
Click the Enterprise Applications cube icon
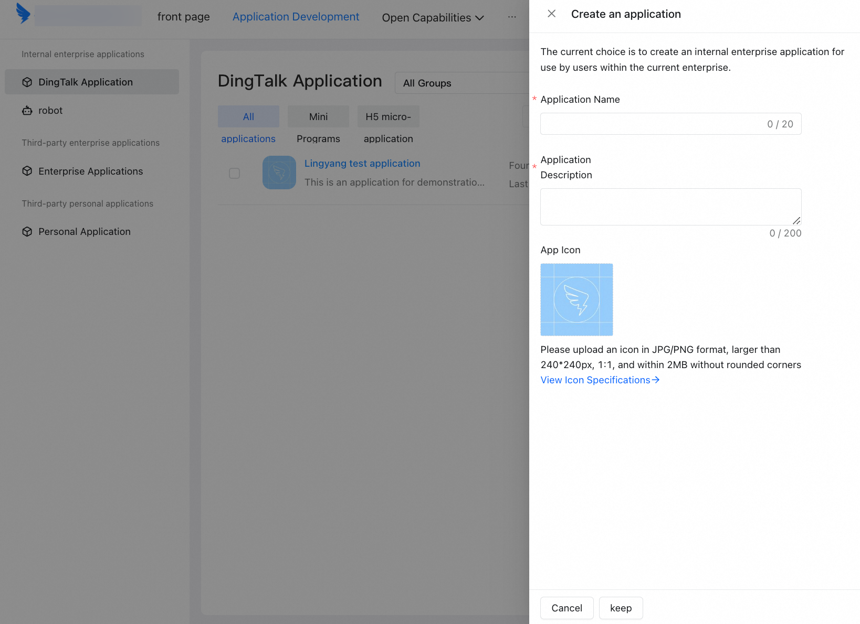click(27, 171)
